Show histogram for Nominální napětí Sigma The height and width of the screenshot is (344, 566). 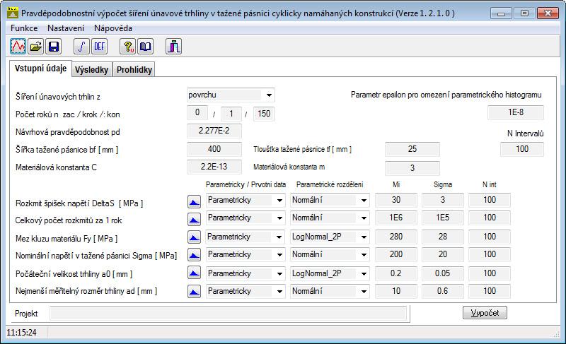point(194,255)
